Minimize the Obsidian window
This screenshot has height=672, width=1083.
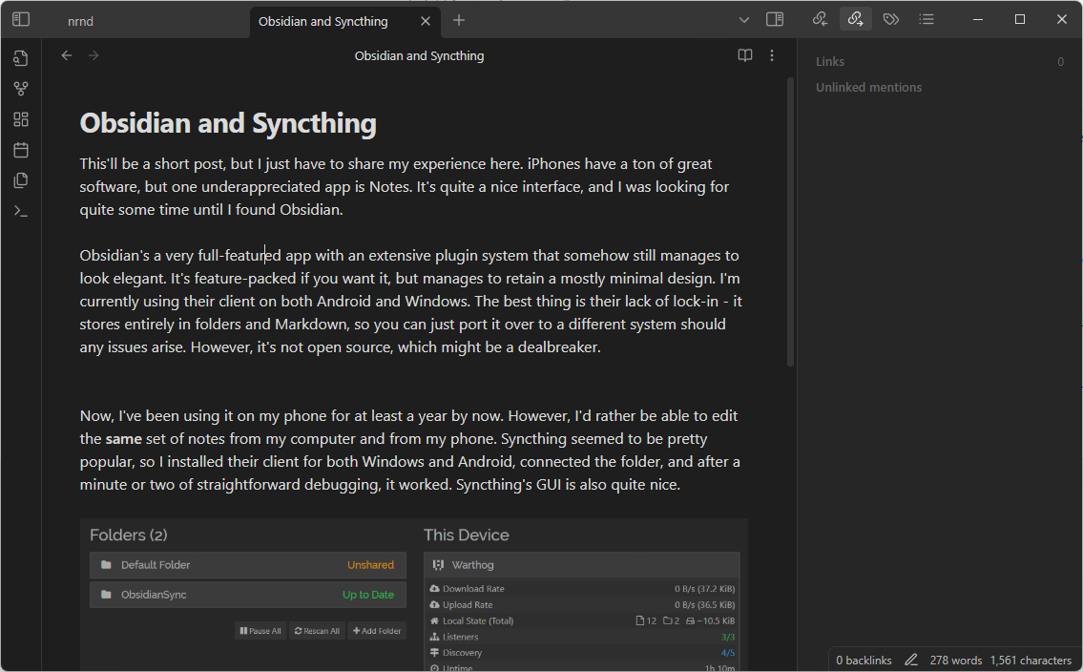[x=977, y=19]
